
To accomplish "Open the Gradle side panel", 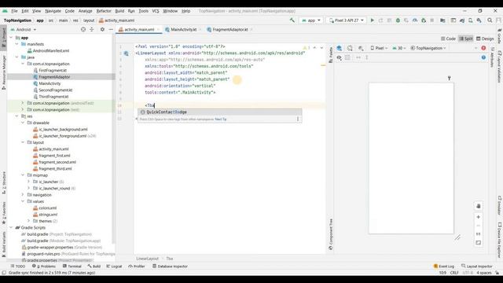I will pos(500,36).
